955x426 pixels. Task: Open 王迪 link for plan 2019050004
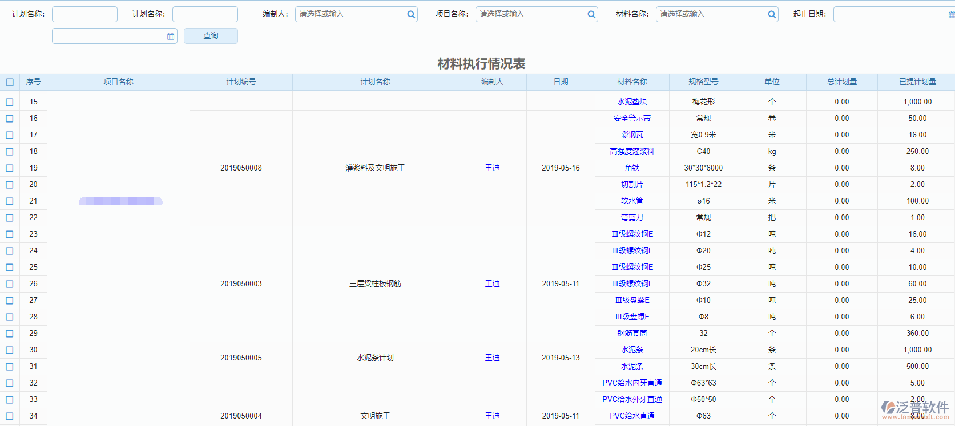coord(492,416)
